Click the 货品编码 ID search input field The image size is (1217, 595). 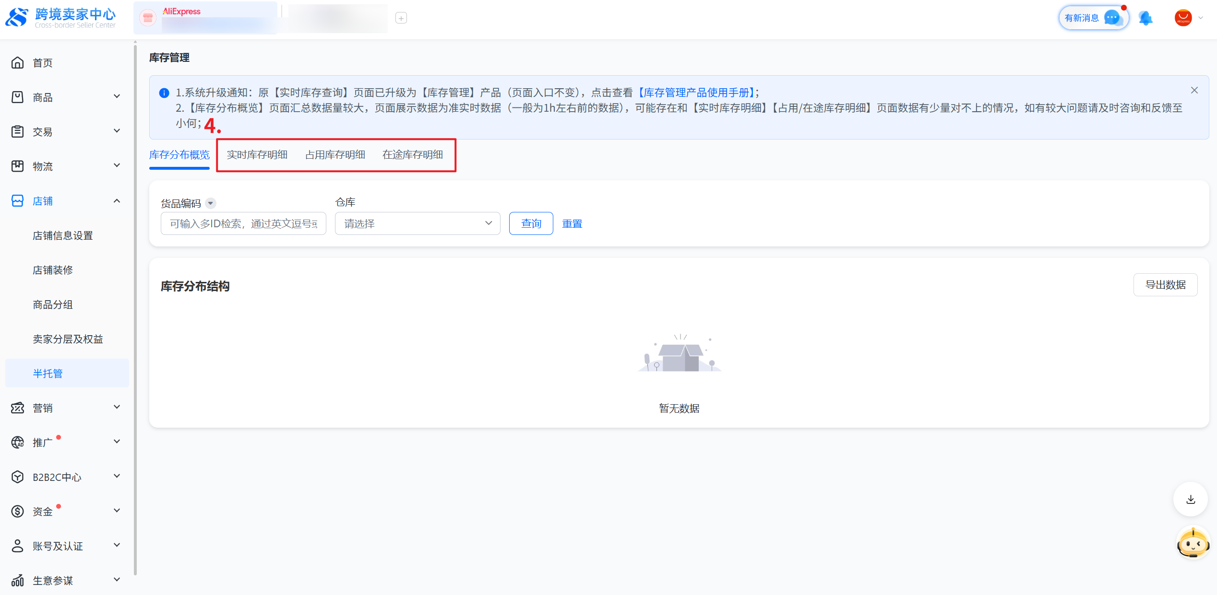(x=243, y=224)
